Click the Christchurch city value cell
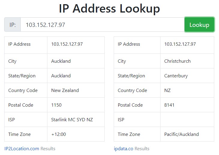The height and width of the screenshot is (155, 219). [187, 61]
